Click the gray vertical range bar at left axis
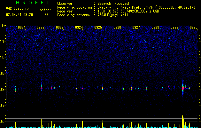The image size is (201, 128). pyautogui.click(x=6, y=85)
